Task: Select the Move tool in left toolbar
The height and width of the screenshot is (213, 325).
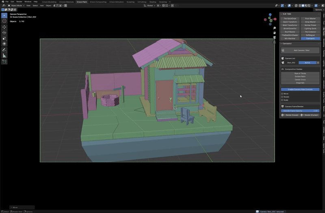Action: pyautogui.click(x=4, y=27)
